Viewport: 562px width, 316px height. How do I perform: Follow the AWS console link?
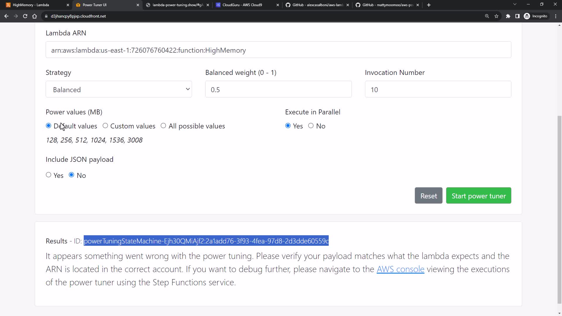click(400, 269)
